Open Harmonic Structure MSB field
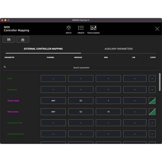Image resolution: width=162 pixels, height=162 pixels. coord(108,134)
